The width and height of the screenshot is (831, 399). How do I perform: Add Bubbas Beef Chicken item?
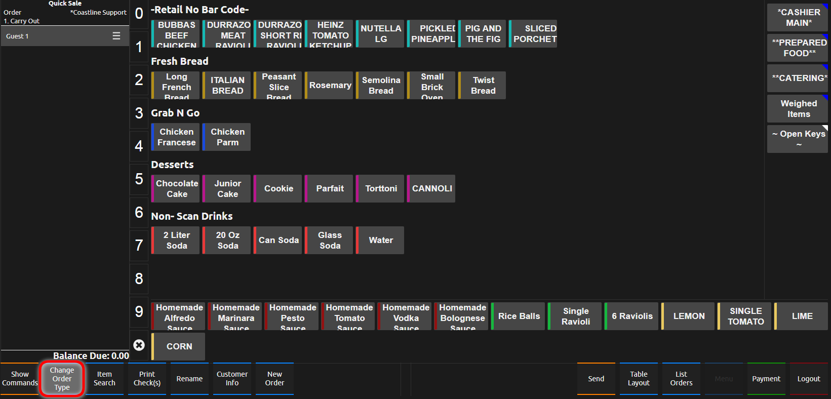175,34
